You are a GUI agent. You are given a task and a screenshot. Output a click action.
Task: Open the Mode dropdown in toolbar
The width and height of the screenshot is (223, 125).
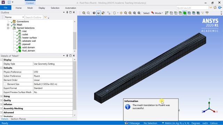point(162,13)
